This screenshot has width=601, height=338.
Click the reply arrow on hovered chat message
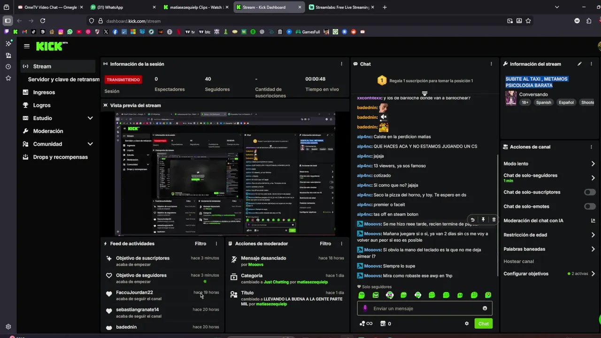(x=472, y=220)
